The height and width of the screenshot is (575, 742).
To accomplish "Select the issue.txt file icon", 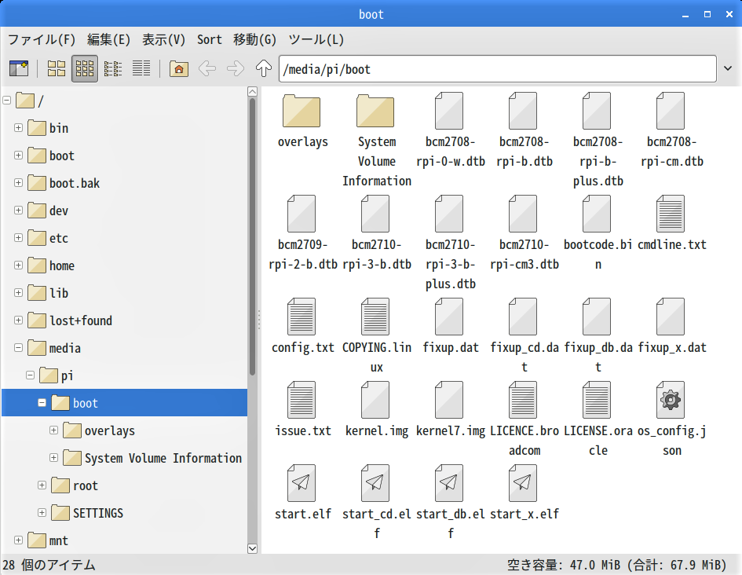I will tap(302, 400).
